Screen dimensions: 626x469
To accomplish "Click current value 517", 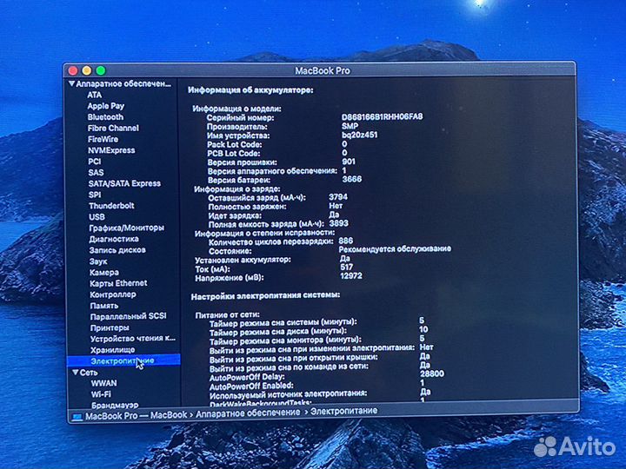I will 347,267.
